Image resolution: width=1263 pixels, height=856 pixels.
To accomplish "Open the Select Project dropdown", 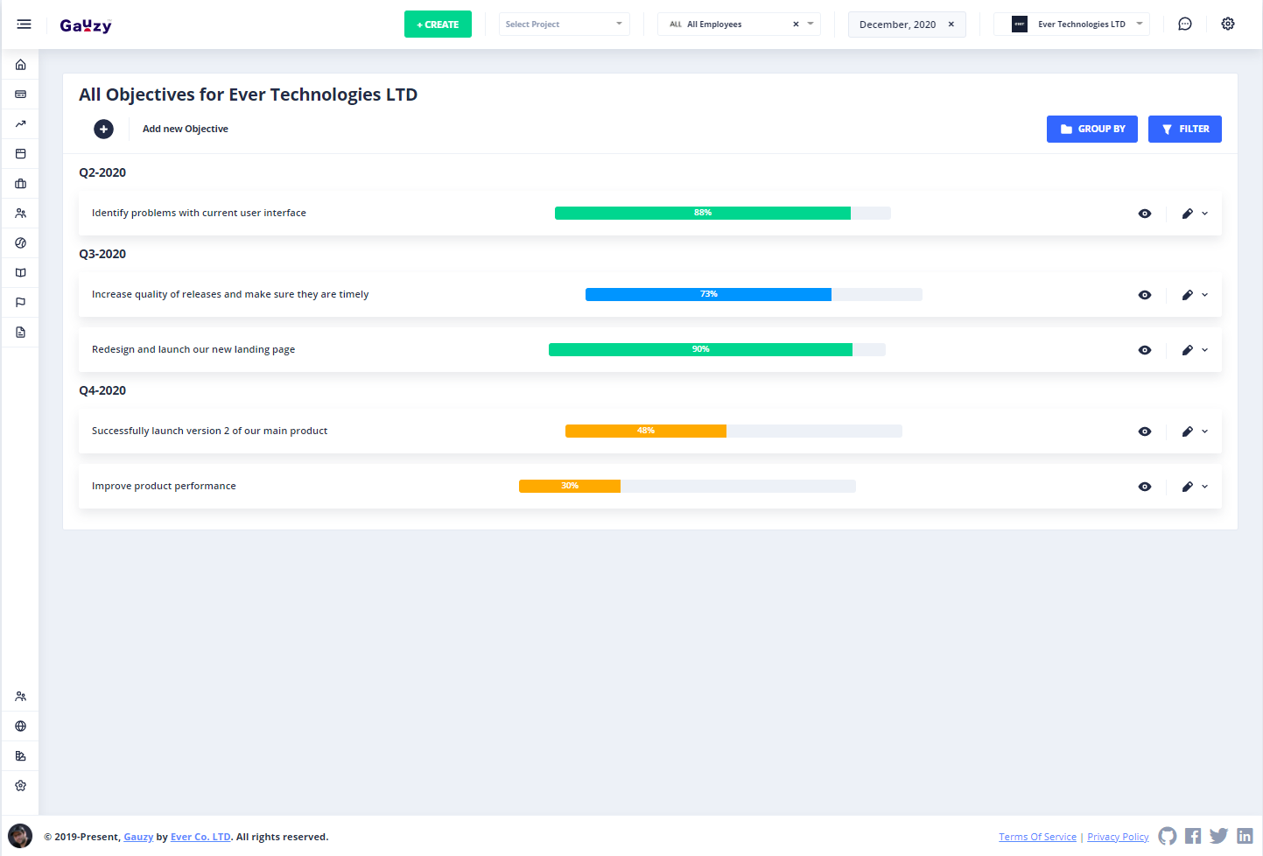I will point(564,25).
